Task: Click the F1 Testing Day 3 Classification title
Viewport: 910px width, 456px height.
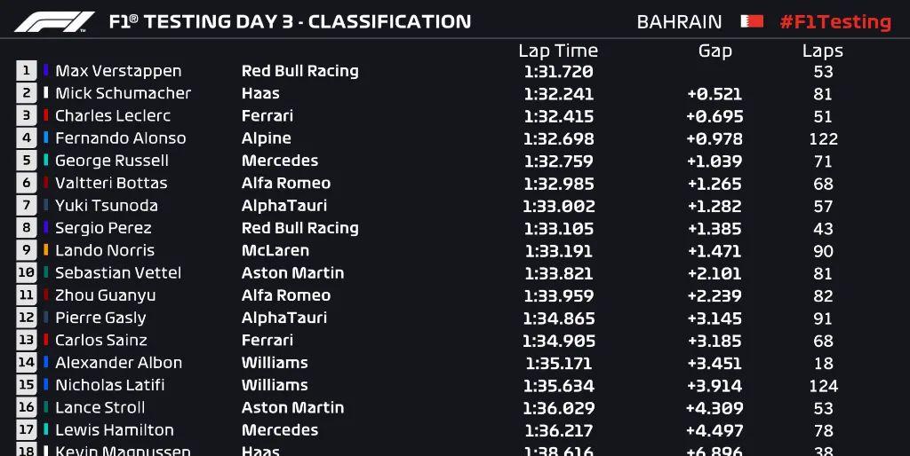Action: 291,22
